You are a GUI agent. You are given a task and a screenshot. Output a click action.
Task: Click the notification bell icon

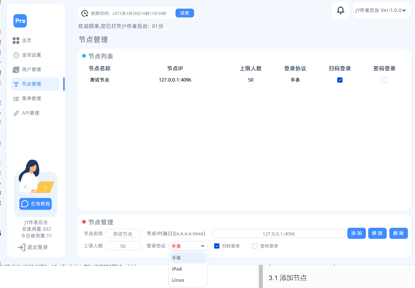(x=340, y=10)
